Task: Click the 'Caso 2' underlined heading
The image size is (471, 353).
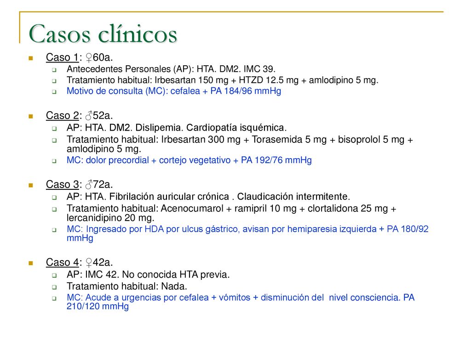Action: pos(62,115)
